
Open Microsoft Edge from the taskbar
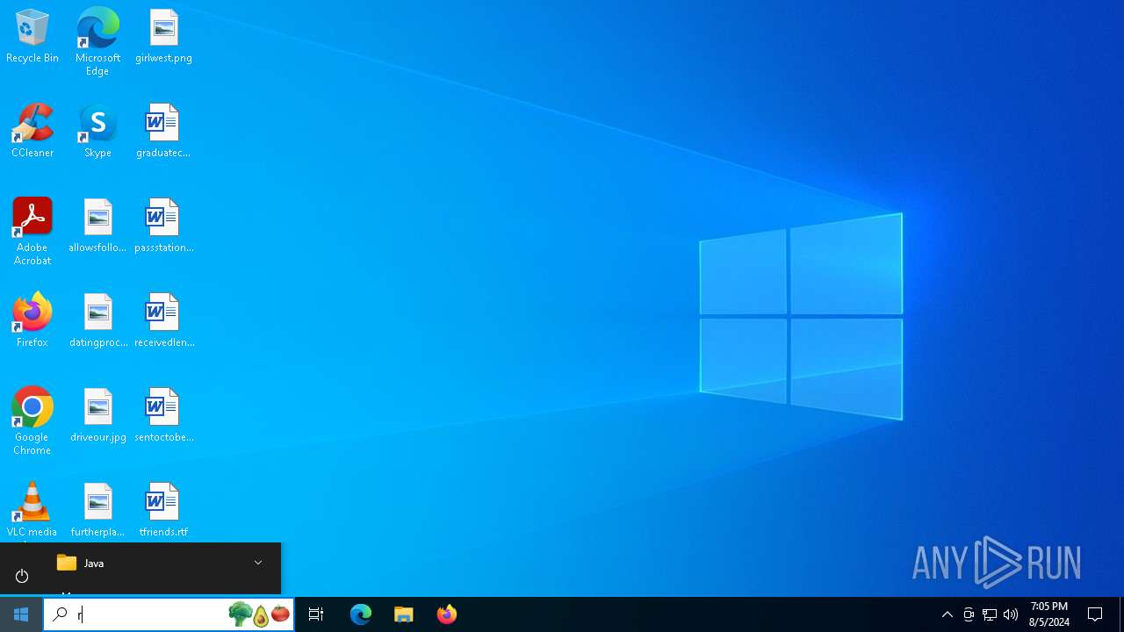click(x=361, y=614)
